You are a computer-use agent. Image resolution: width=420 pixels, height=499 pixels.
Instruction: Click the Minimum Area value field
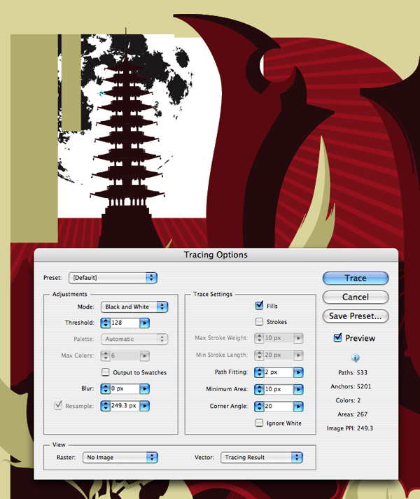click(x=279, y=389)
